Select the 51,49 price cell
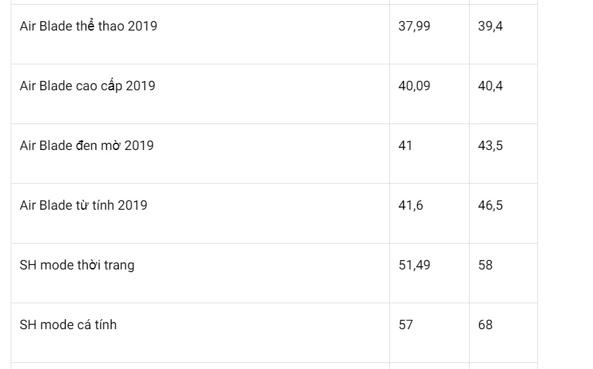593x369 pixels. [414, 265]
